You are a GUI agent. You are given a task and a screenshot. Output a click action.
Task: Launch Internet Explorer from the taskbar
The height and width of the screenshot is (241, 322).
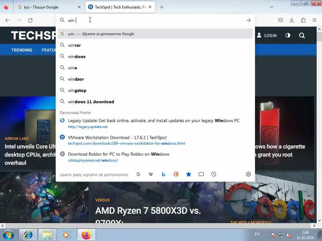click(x=28, y=235)
